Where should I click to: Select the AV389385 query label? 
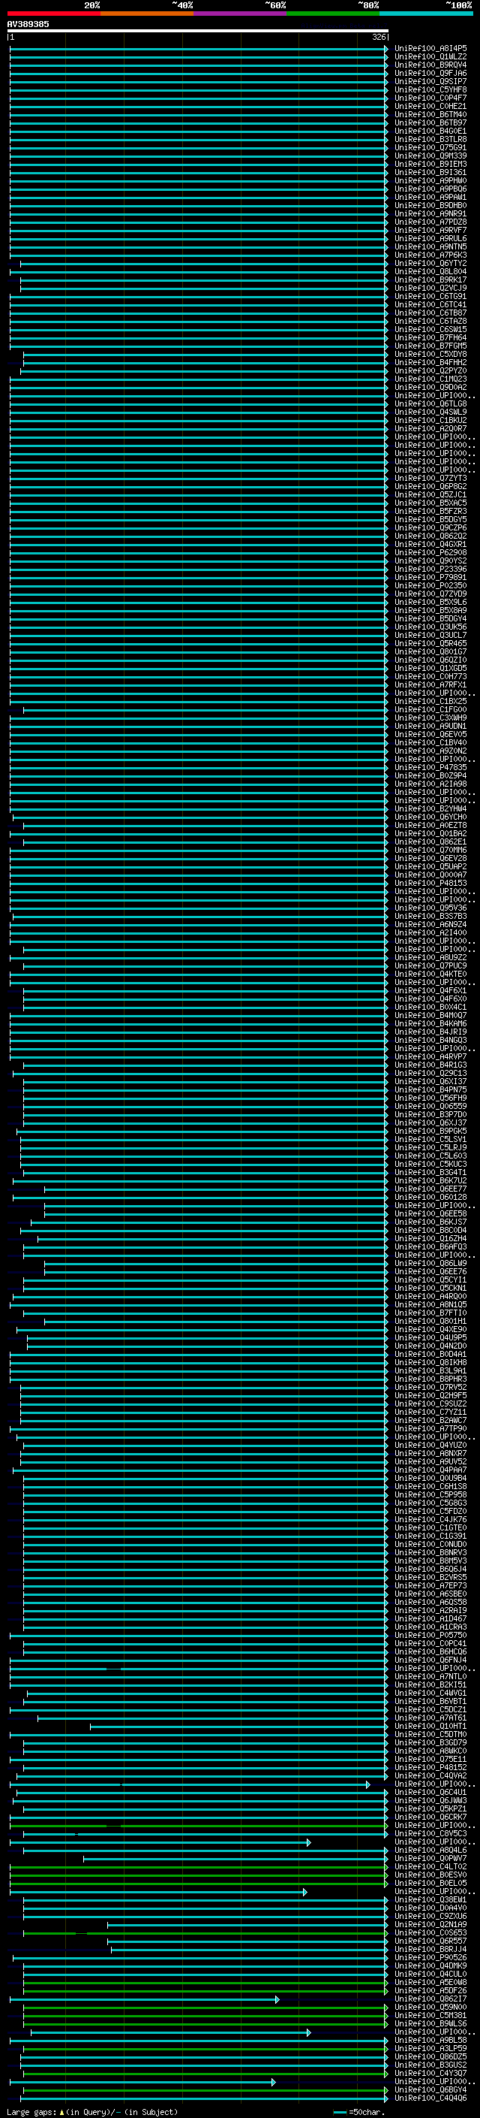pos(28,24)
